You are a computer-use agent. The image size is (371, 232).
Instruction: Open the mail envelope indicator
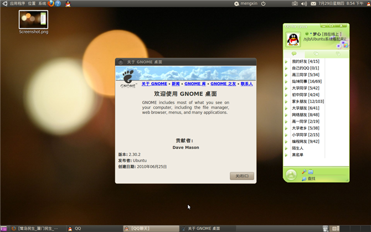click(x=313, y=3)
